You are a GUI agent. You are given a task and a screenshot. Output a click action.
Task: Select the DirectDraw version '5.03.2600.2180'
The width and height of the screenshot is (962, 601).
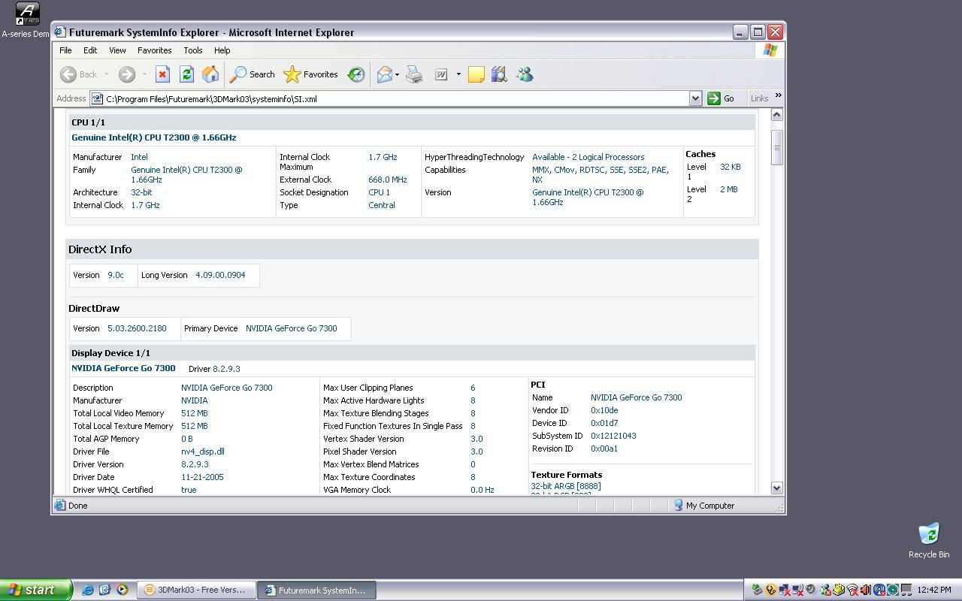point(137,328)
